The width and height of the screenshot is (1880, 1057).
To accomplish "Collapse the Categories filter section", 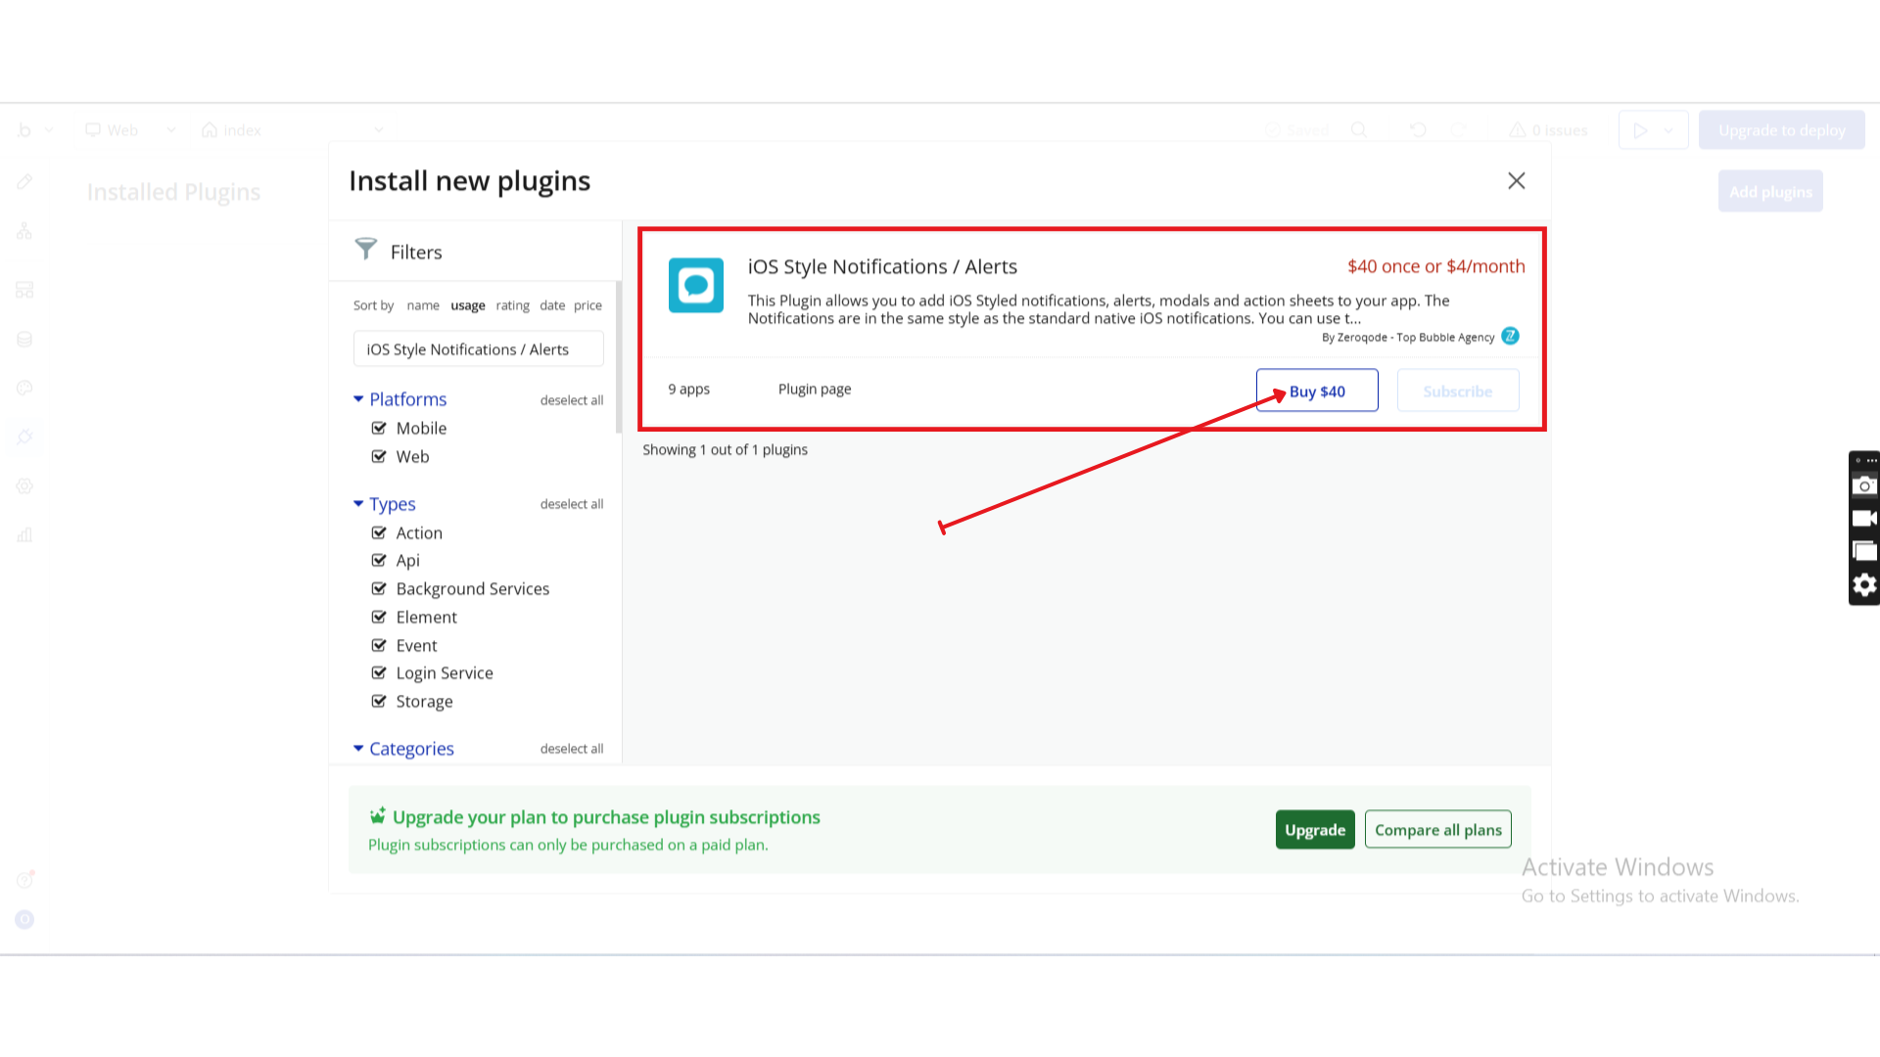I will pyautogui.click(x=358, y=749).
